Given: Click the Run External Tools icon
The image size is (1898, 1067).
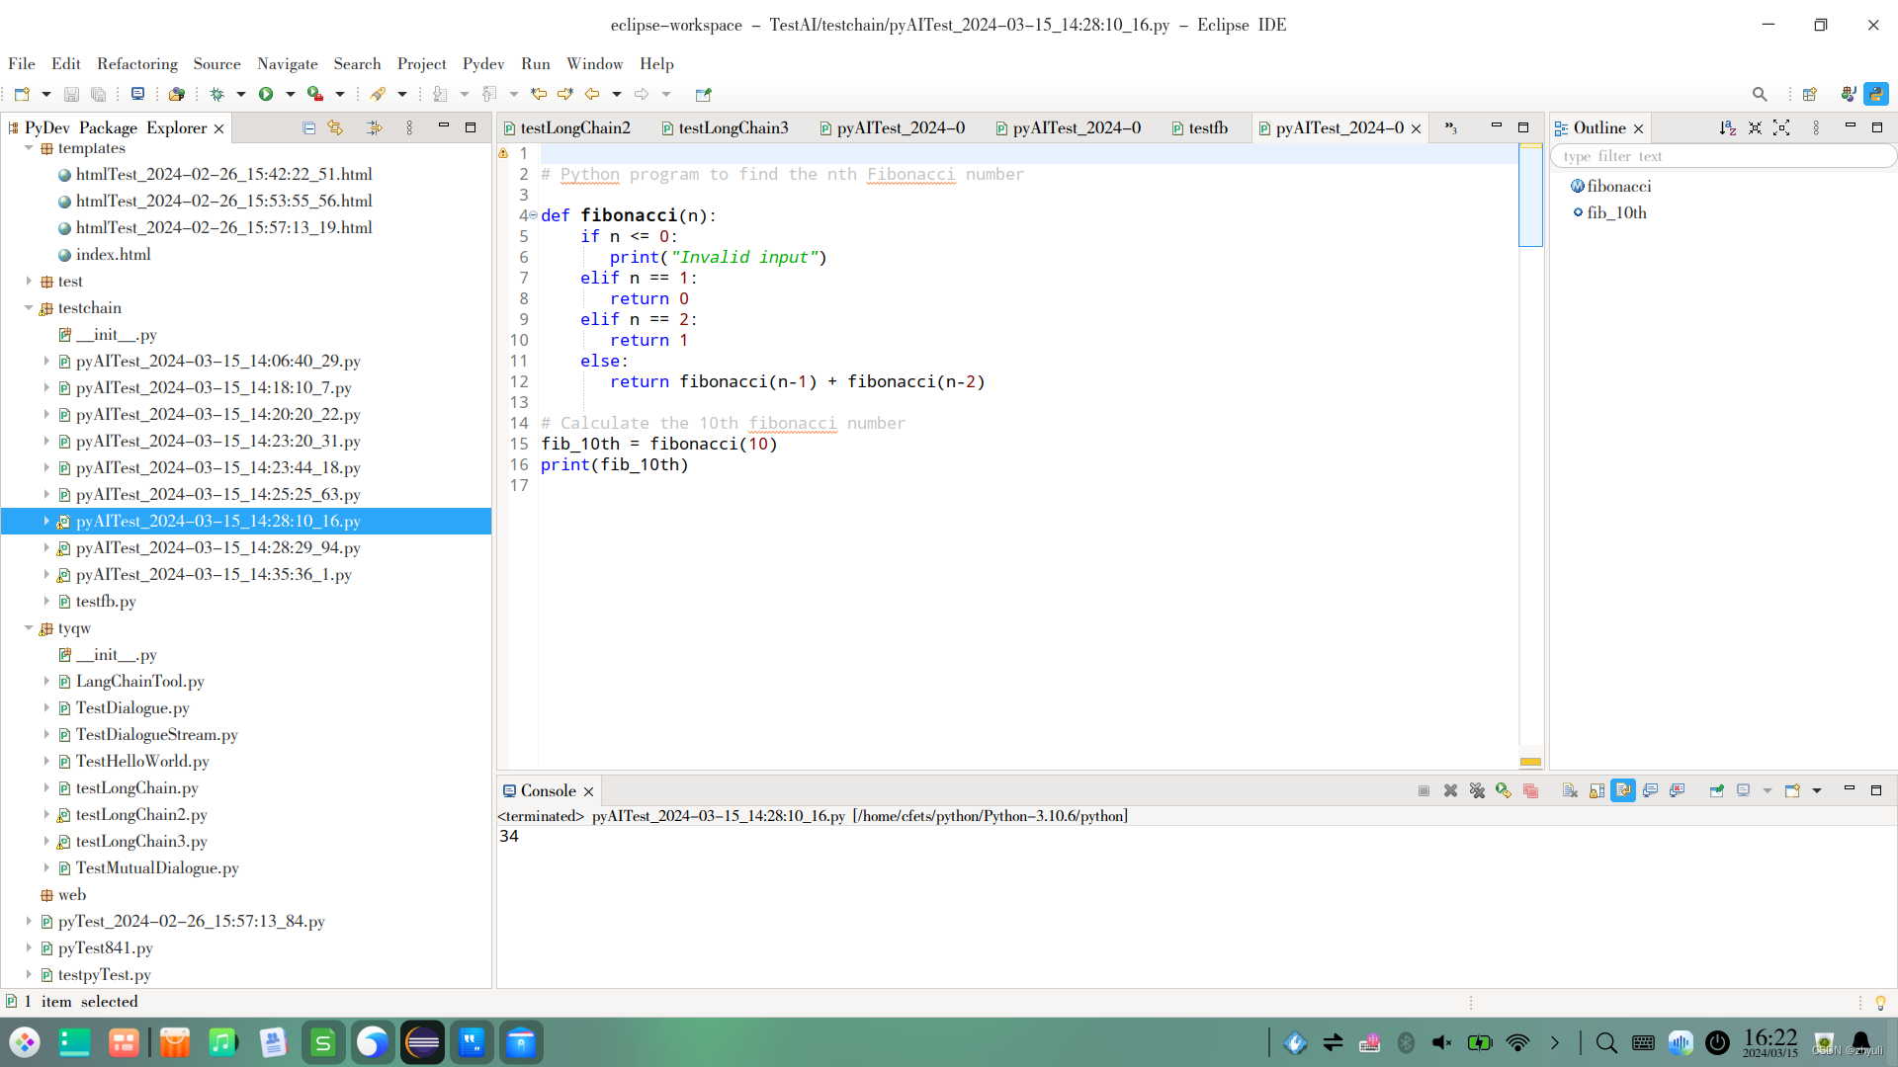Looking at the screenshot, I should [x=315, y=94].
